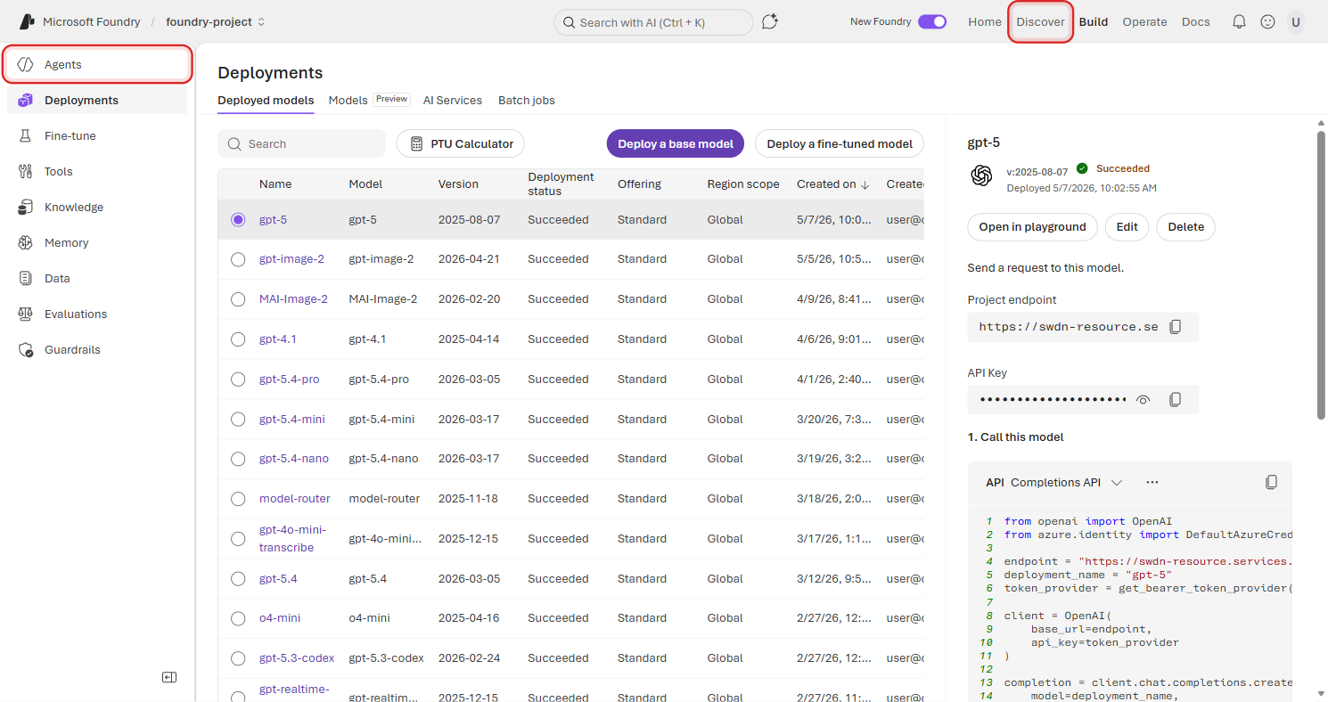Select the gpt-image-2 radio button
The height and width of the screenshot is (702, 1328).
pyautogui.click(x=238, y=259)
